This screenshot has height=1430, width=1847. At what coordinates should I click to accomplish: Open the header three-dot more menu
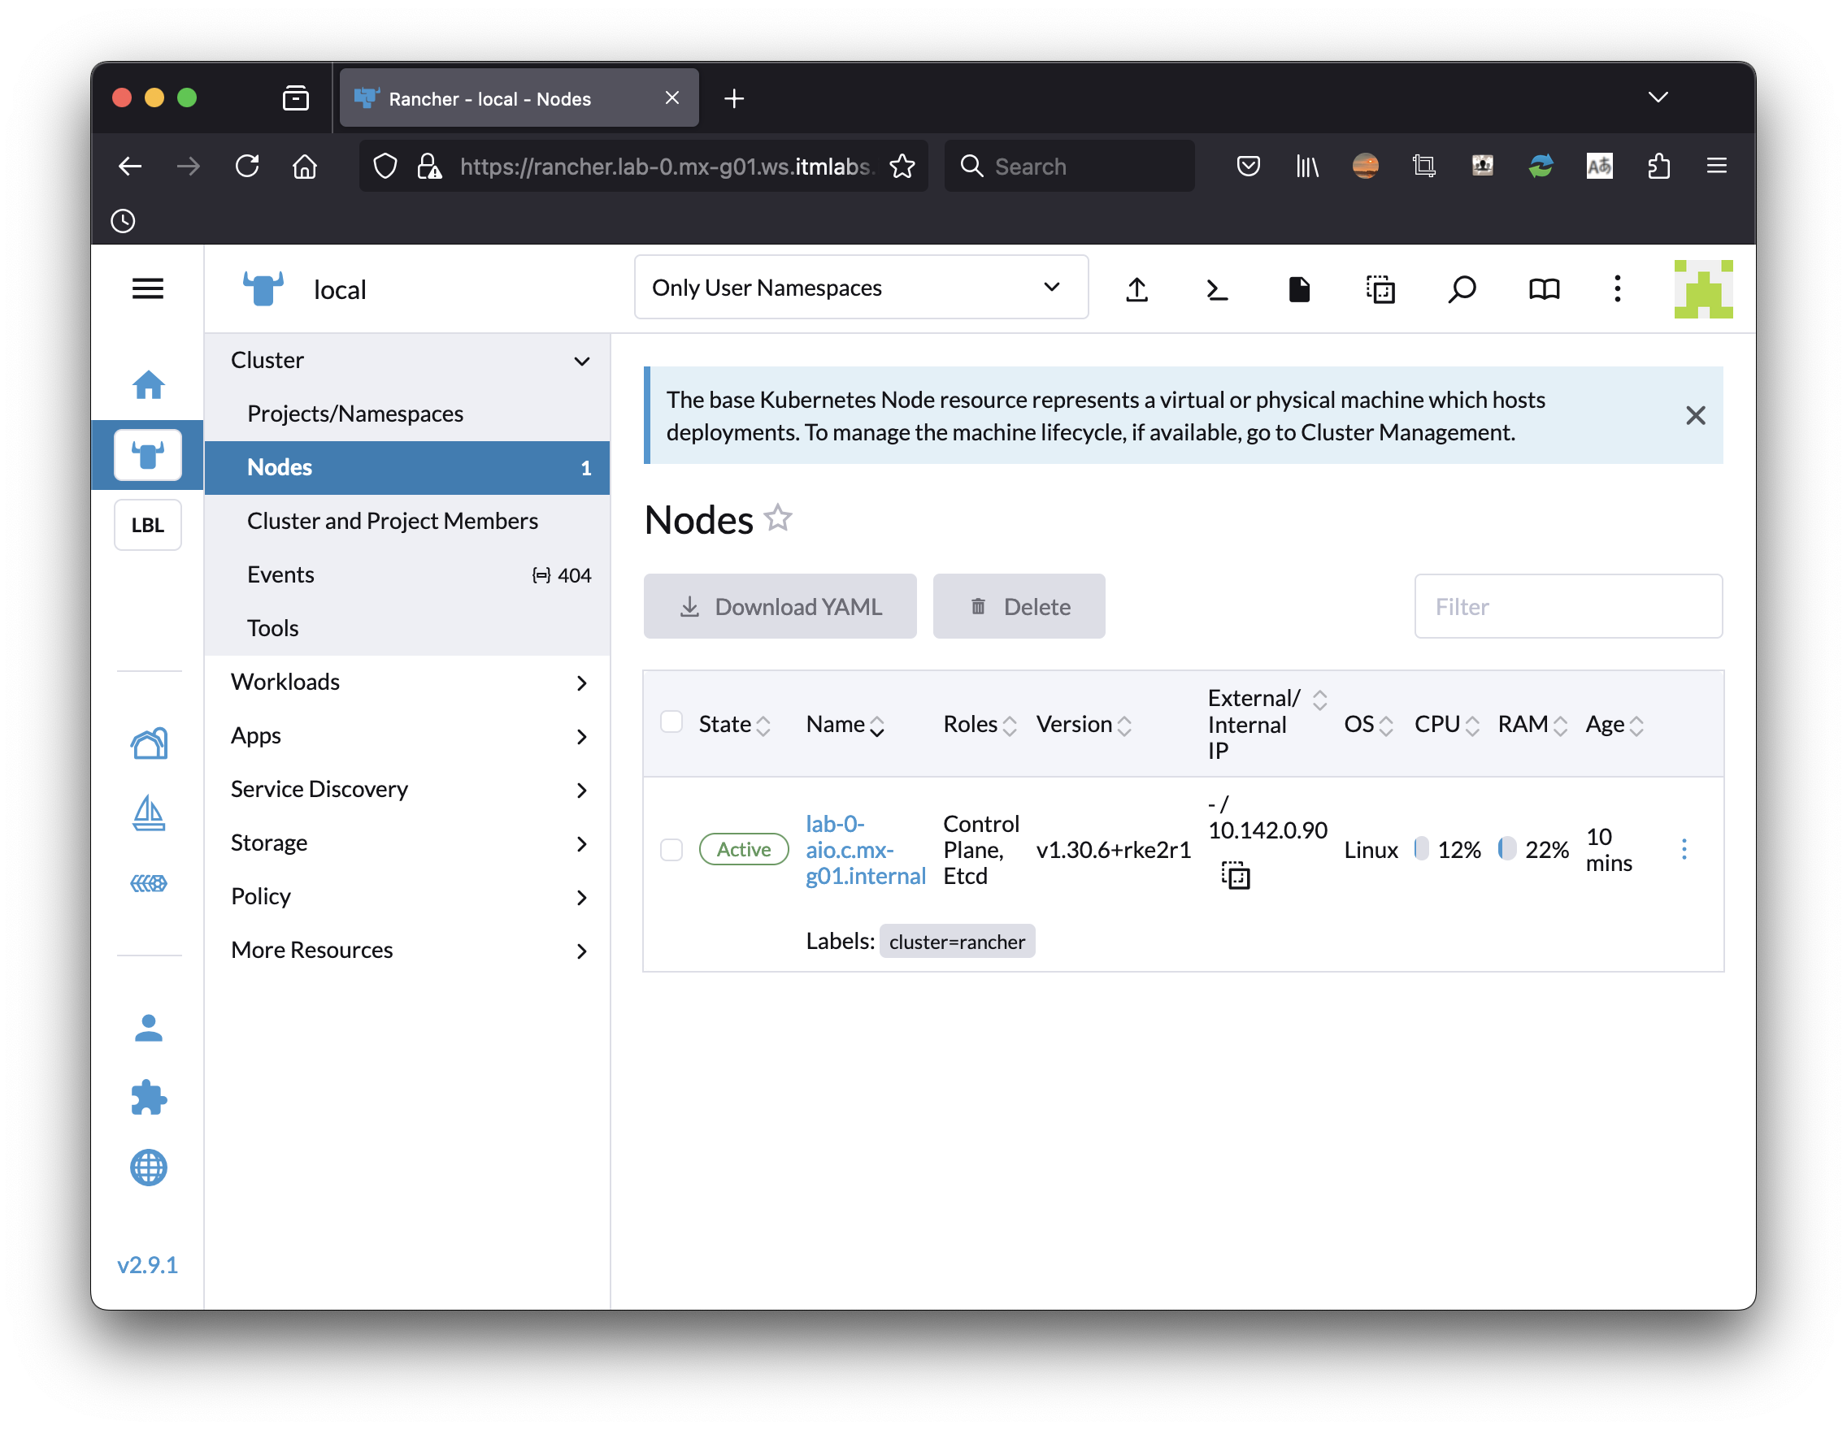point(1618,289)
